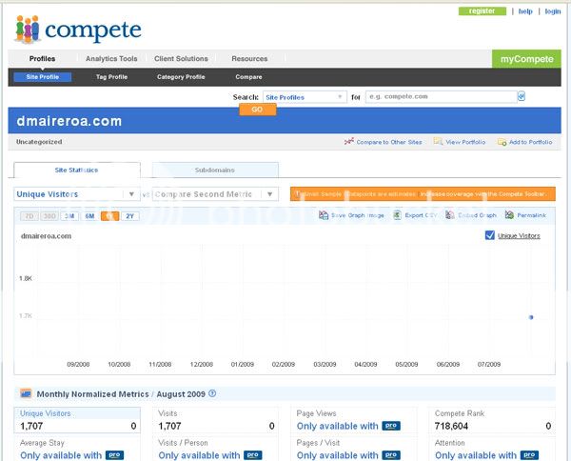This screenshot has height=461, width=571.
Task: Click the Unique Visitors metric heading
Action: point(45,413)
